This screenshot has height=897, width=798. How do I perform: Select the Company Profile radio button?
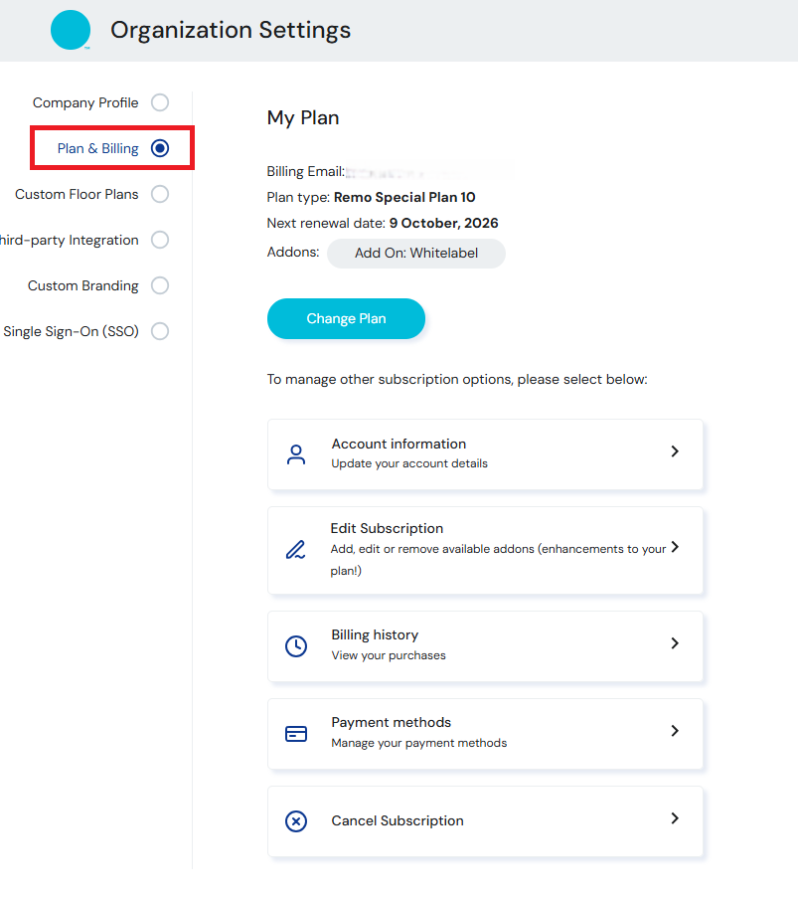(x=159, y=102)
